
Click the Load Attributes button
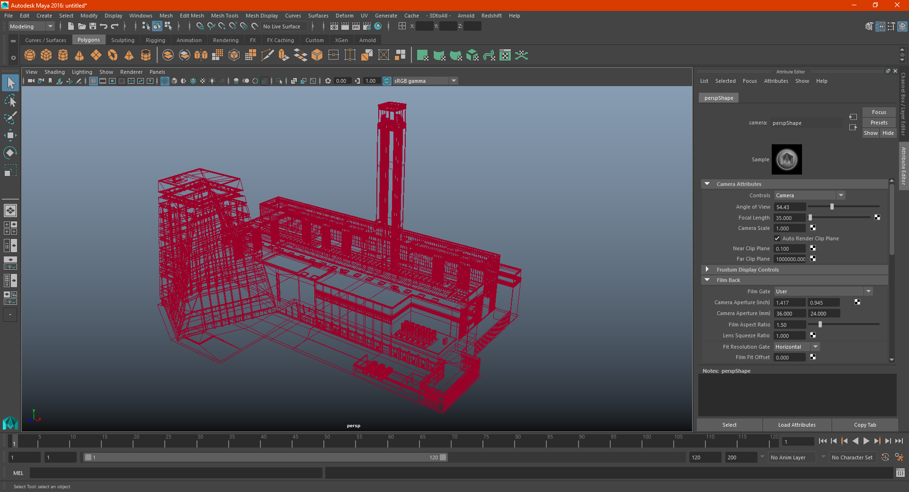[797, 425]
